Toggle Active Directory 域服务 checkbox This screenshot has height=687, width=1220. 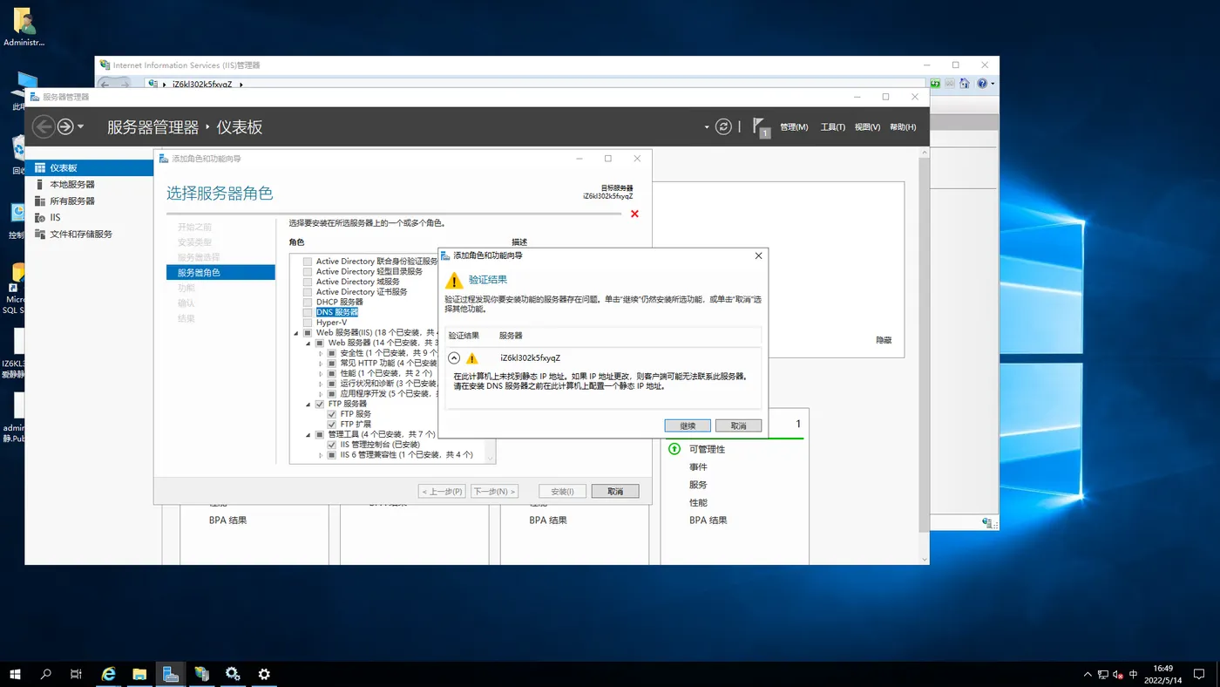pos(307,282)
